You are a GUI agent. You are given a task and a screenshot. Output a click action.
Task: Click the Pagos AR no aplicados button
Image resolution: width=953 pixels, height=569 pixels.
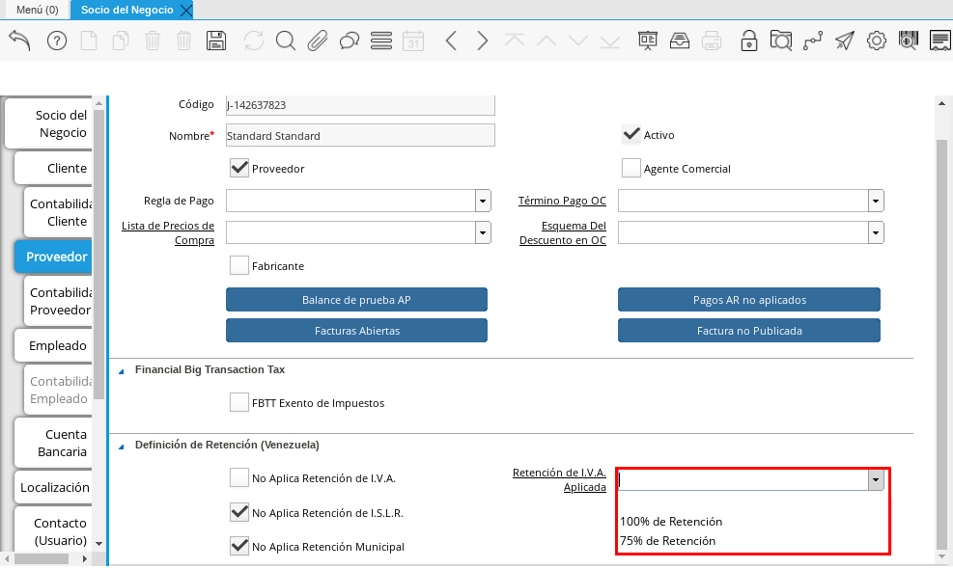(x=749, y=299)
